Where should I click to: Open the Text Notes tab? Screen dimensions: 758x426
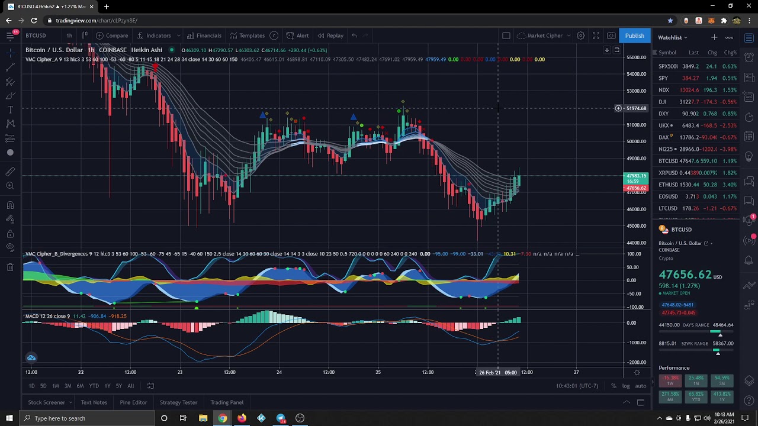pos(94,402)
